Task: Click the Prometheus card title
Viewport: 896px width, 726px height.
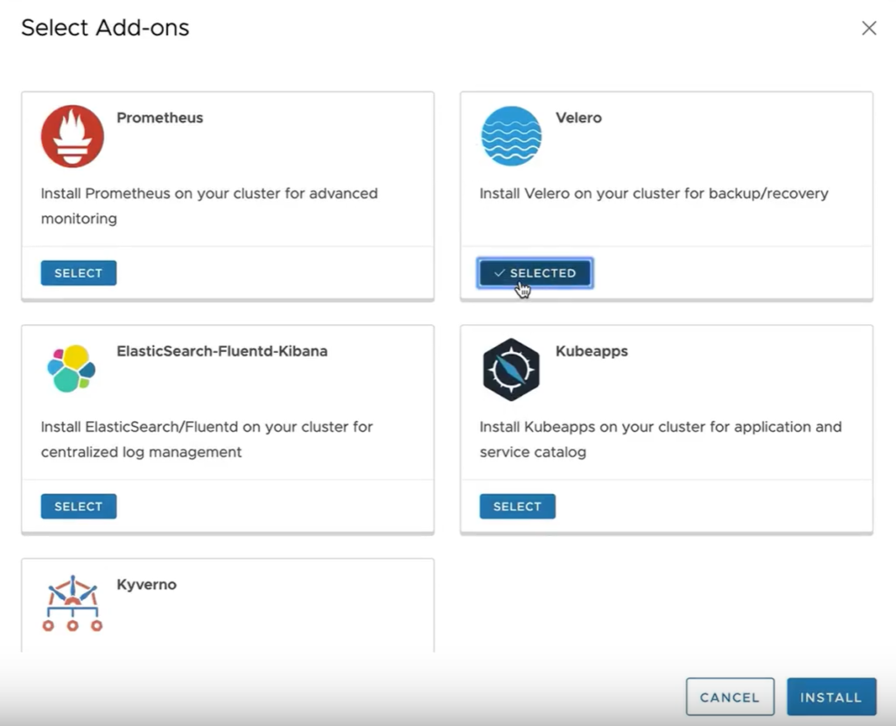Action: [x=160, y=118]
